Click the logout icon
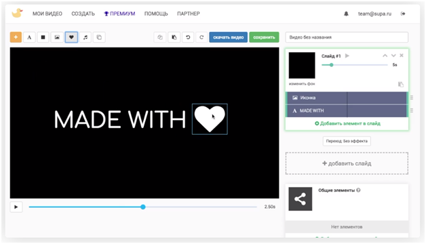This screenshot has height=244, width=426. coord(403,14)
